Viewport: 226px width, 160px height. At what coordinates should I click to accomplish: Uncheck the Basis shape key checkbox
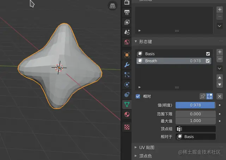coord(208,54)
